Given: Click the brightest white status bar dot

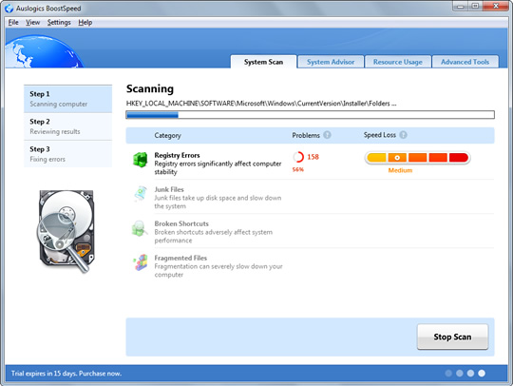Looking at the screenshot, I should (x=482, y=374).
